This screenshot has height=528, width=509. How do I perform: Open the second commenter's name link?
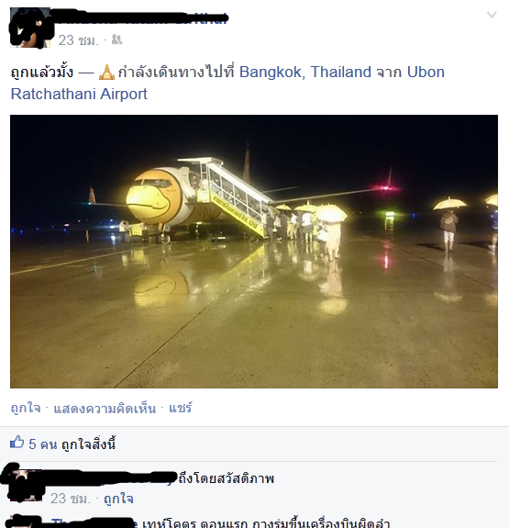coord(94,523)
